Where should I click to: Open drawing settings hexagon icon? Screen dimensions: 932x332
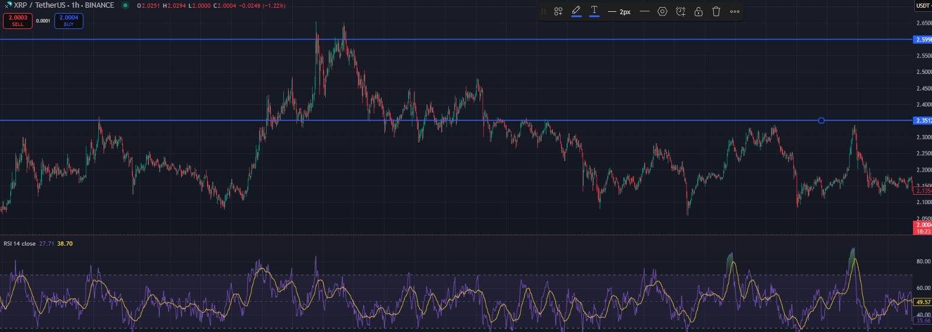(x=662, y=11)
